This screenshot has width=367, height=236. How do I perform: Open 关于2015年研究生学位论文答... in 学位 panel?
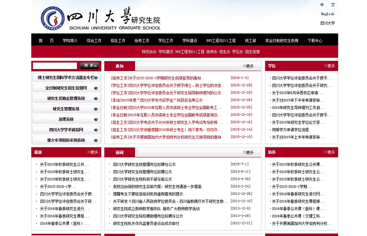[298, 122]
